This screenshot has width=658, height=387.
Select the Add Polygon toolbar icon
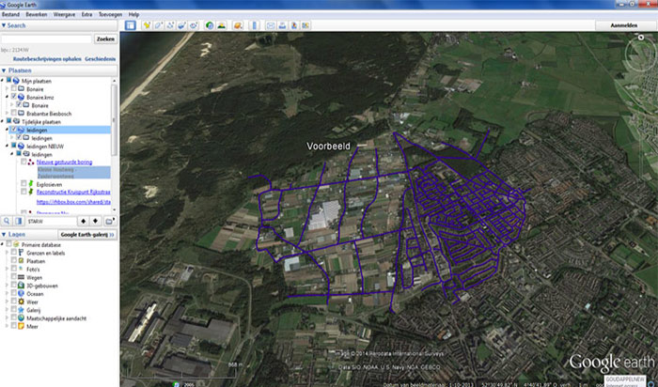click(159, 25)
